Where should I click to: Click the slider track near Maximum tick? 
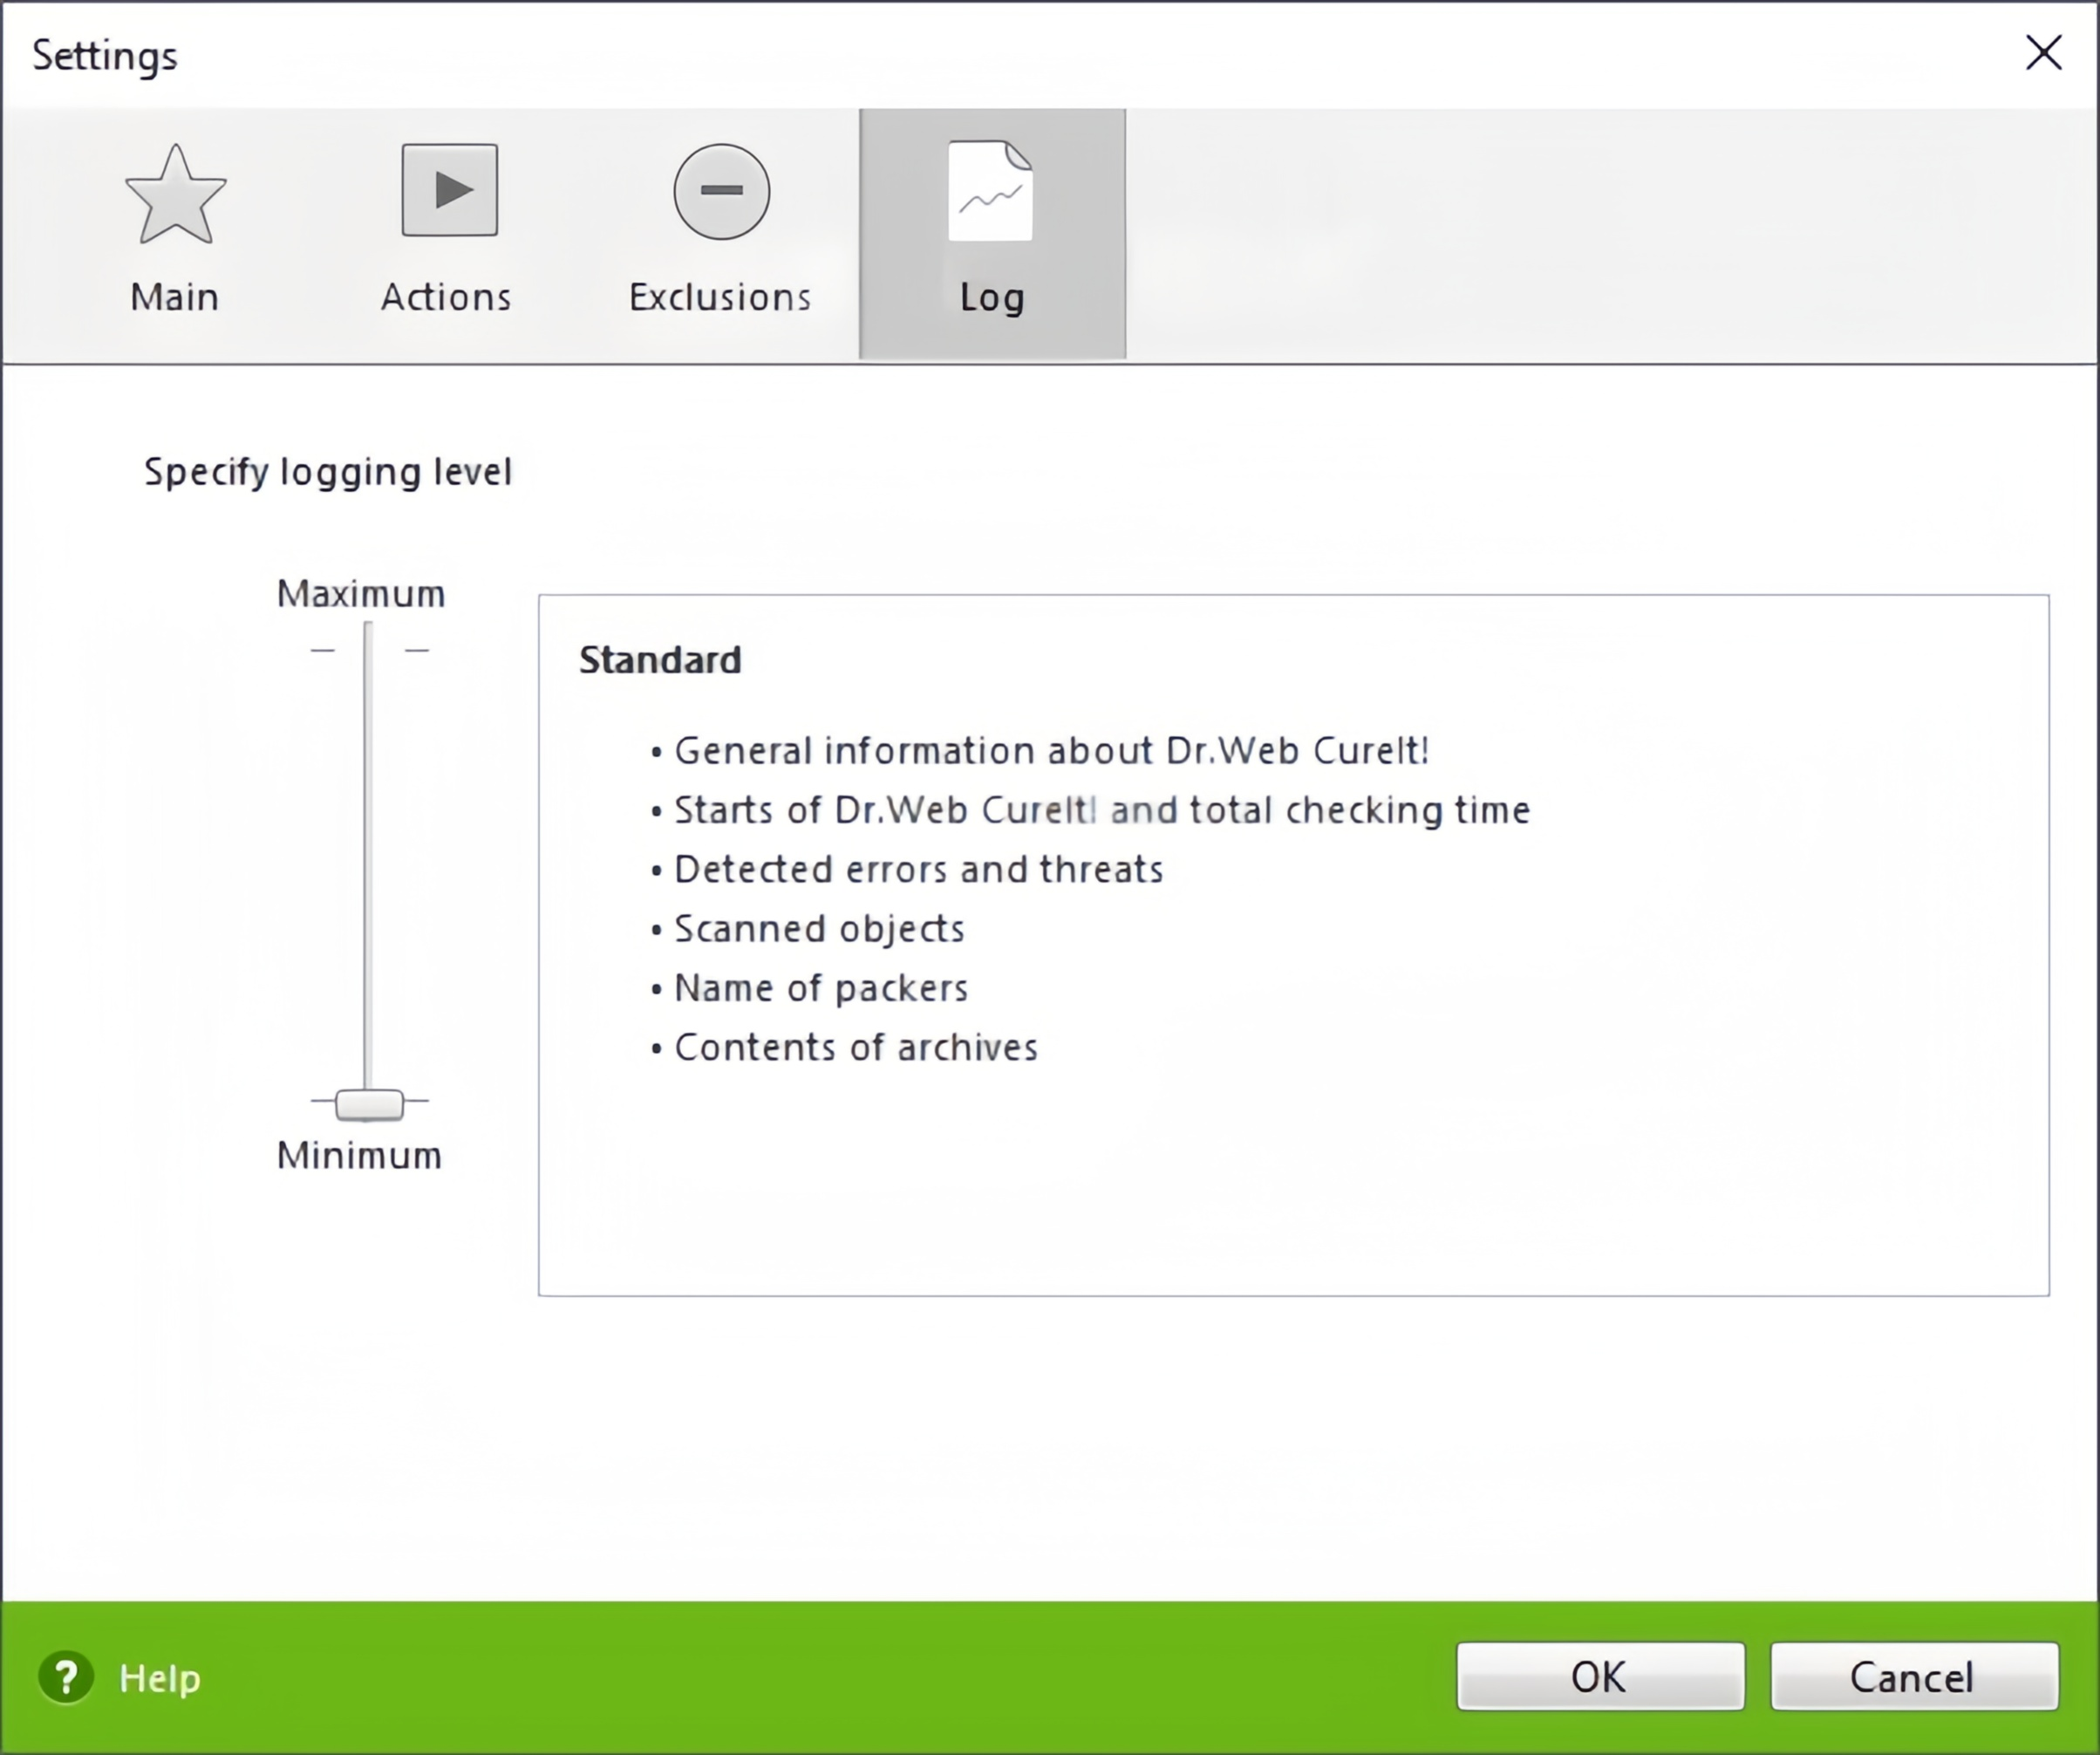pyautogui.click(x=368, y=650)
